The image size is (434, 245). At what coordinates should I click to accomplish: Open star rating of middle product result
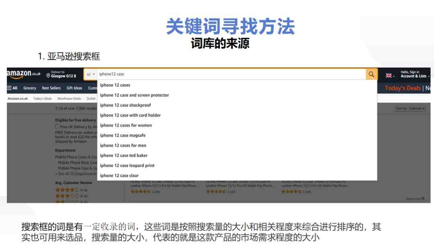(x=216, y=191)
